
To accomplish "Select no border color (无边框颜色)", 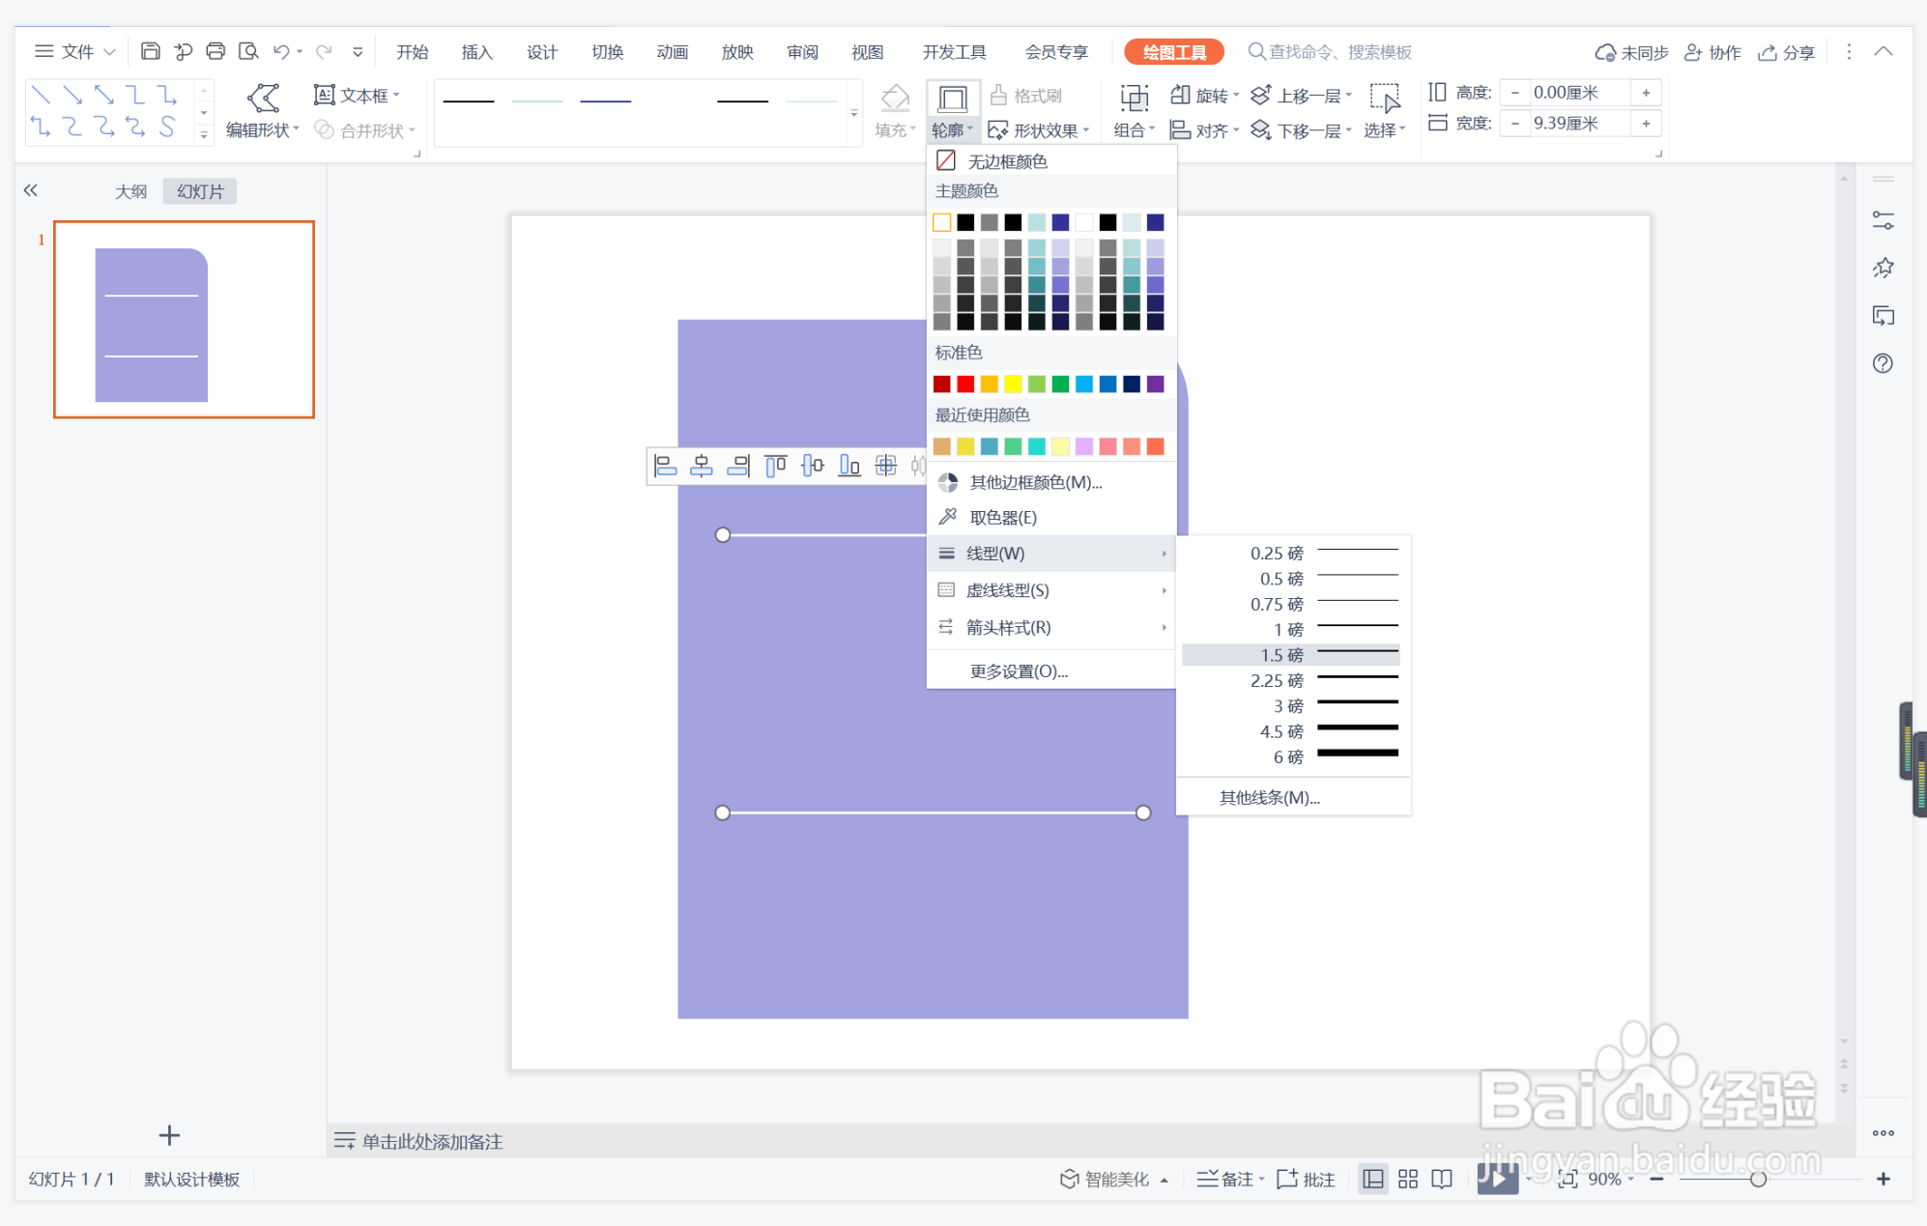I will tap(1006, 161).
